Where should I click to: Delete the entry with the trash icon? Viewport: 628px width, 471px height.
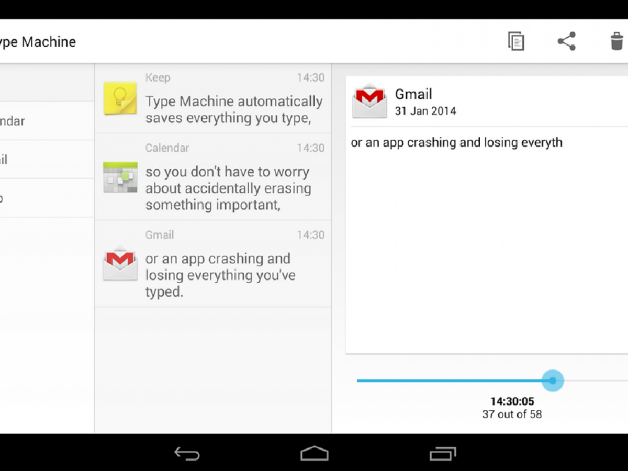coord(617,41)
